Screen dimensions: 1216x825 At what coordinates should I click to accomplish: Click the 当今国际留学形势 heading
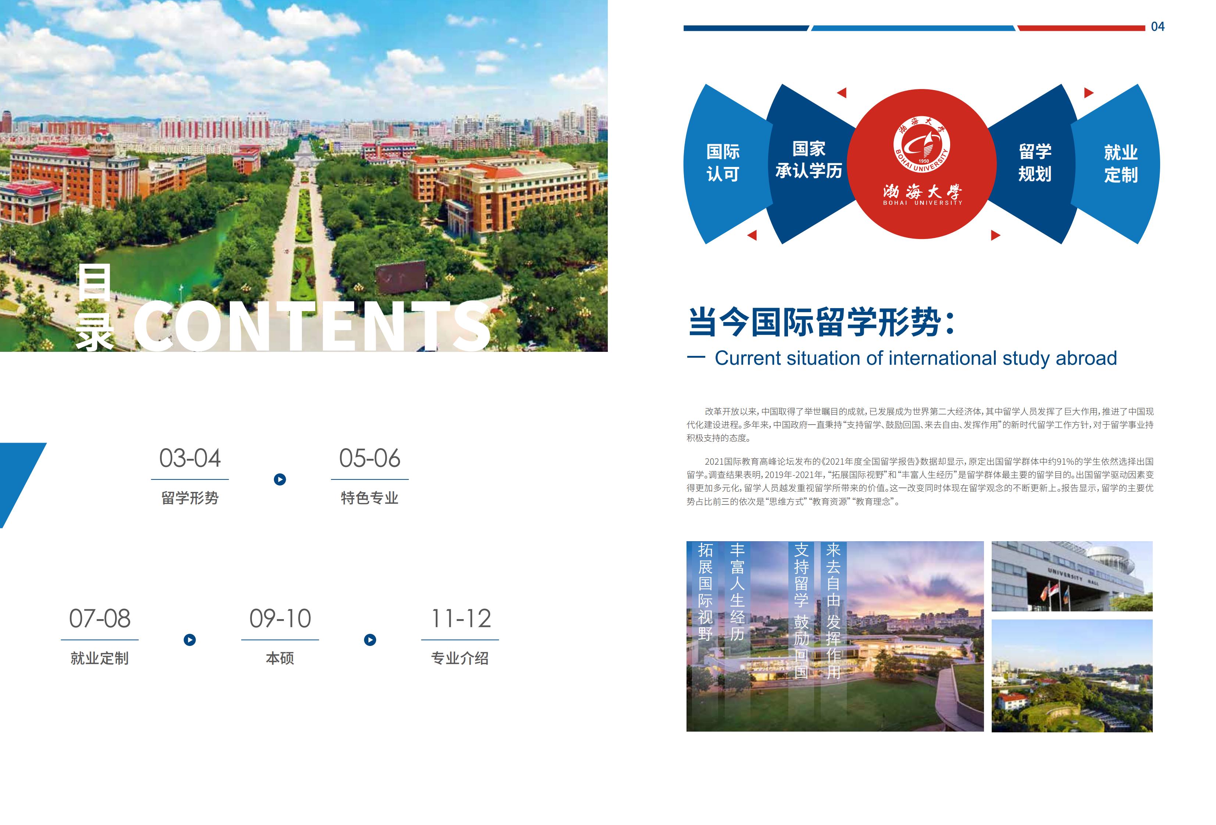coord(821,322)
